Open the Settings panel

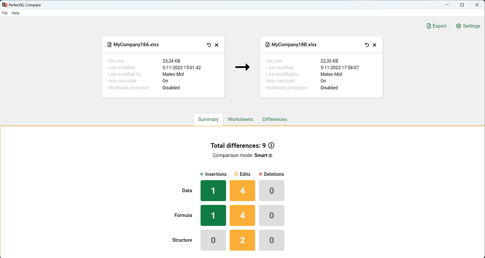click(468, 26)
